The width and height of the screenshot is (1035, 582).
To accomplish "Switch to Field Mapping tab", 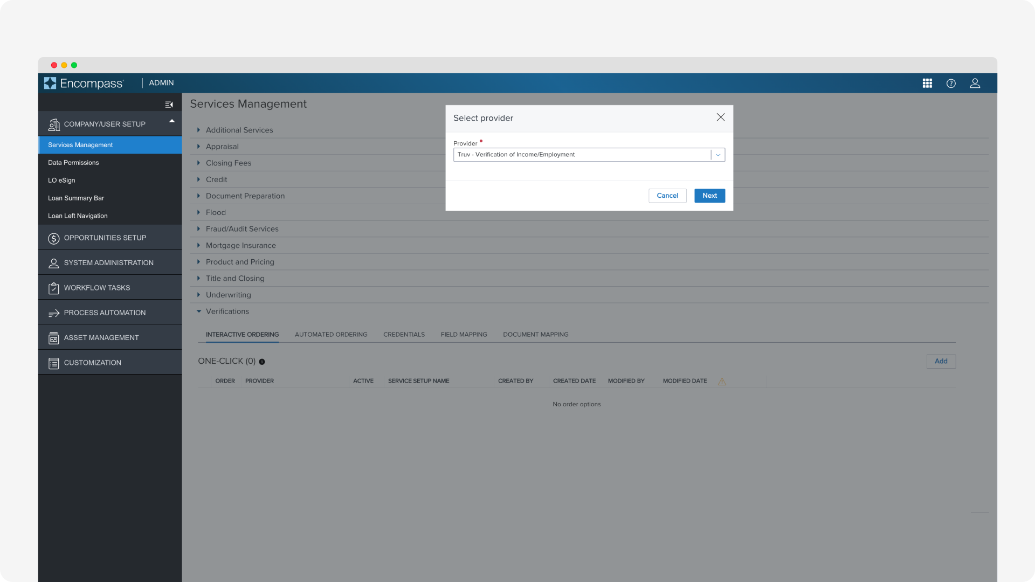I will click(x=464, y=335).
